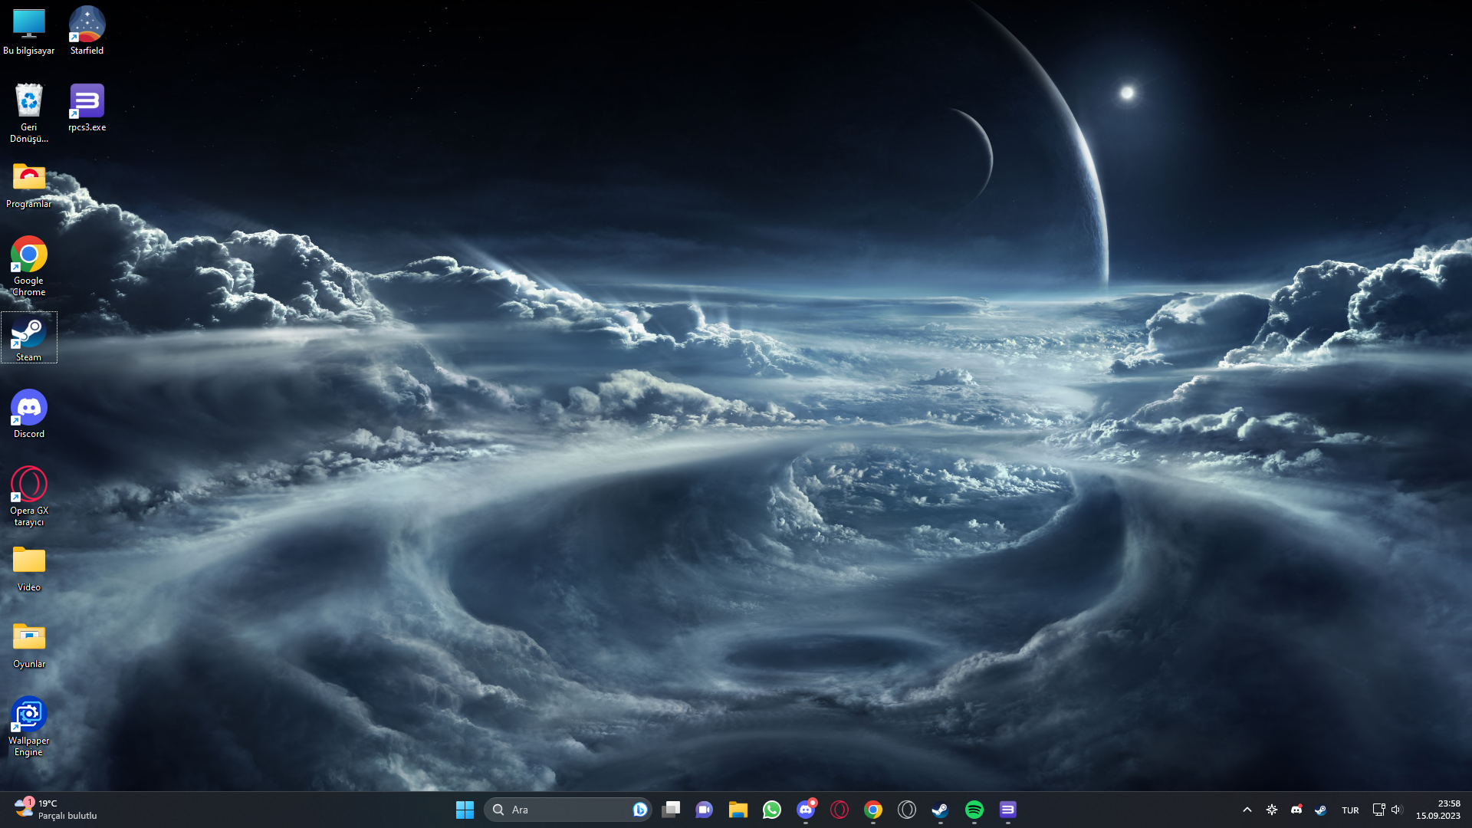Click the Ara search box in taskbar
Image resolution: width=1472 pixels, height=828 pixels.
point(567,810)
